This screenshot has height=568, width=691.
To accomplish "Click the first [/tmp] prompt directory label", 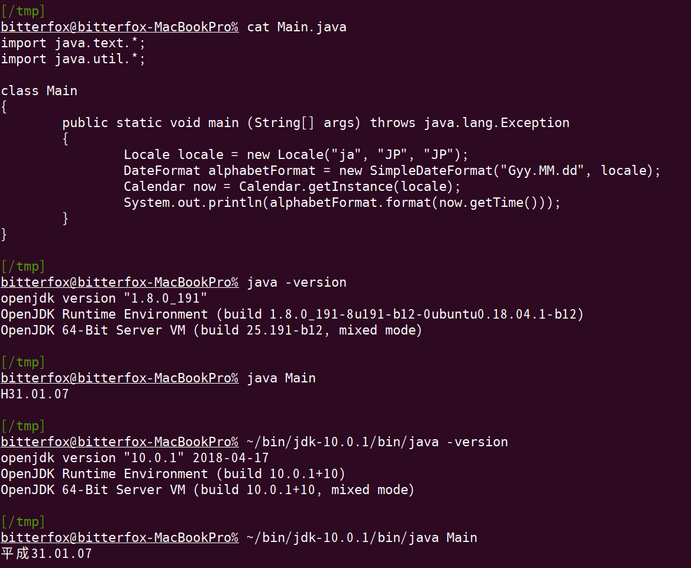I will [x=22, y=11].
